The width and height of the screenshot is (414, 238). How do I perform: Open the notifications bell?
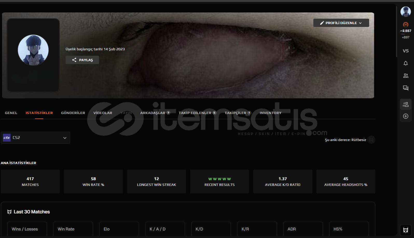pos(406,63)
